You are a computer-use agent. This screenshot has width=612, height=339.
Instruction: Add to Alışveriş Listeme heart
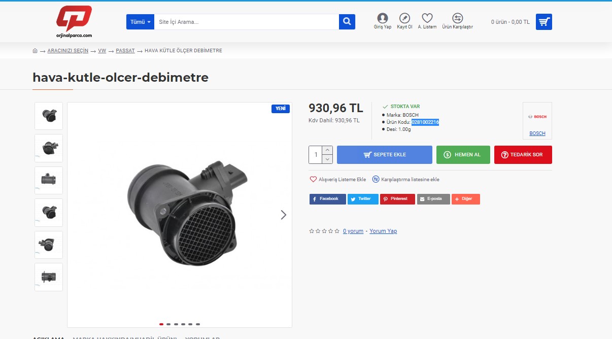click(313, 179)
